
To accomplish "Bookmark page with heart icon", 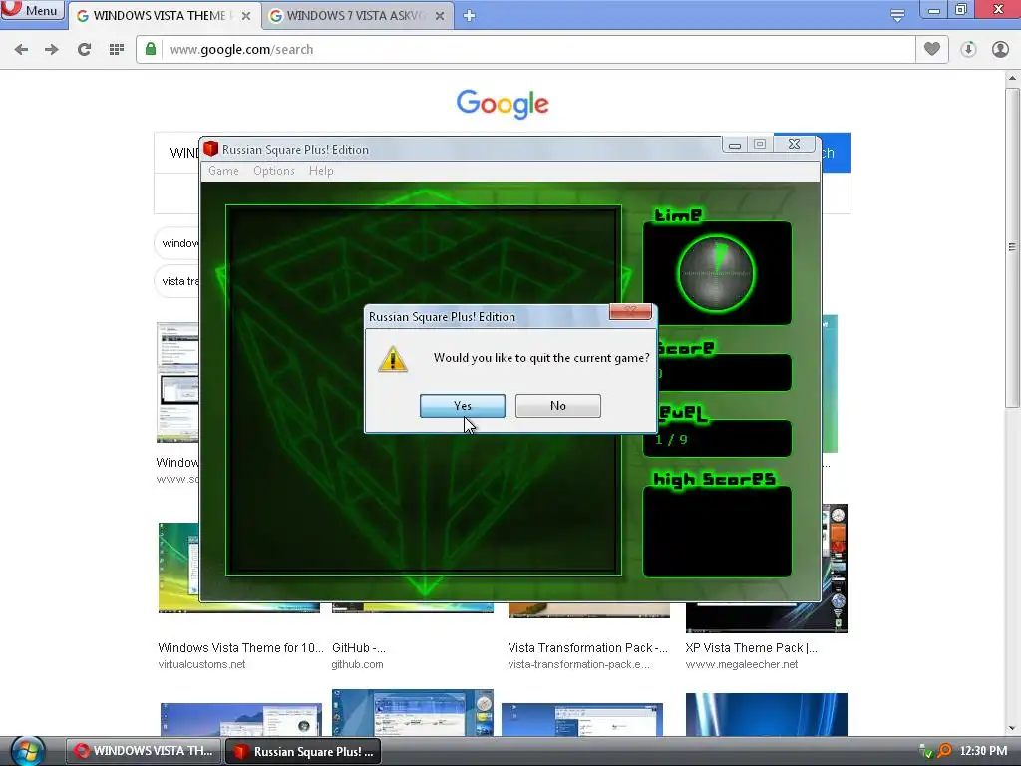I will [932, 49].
